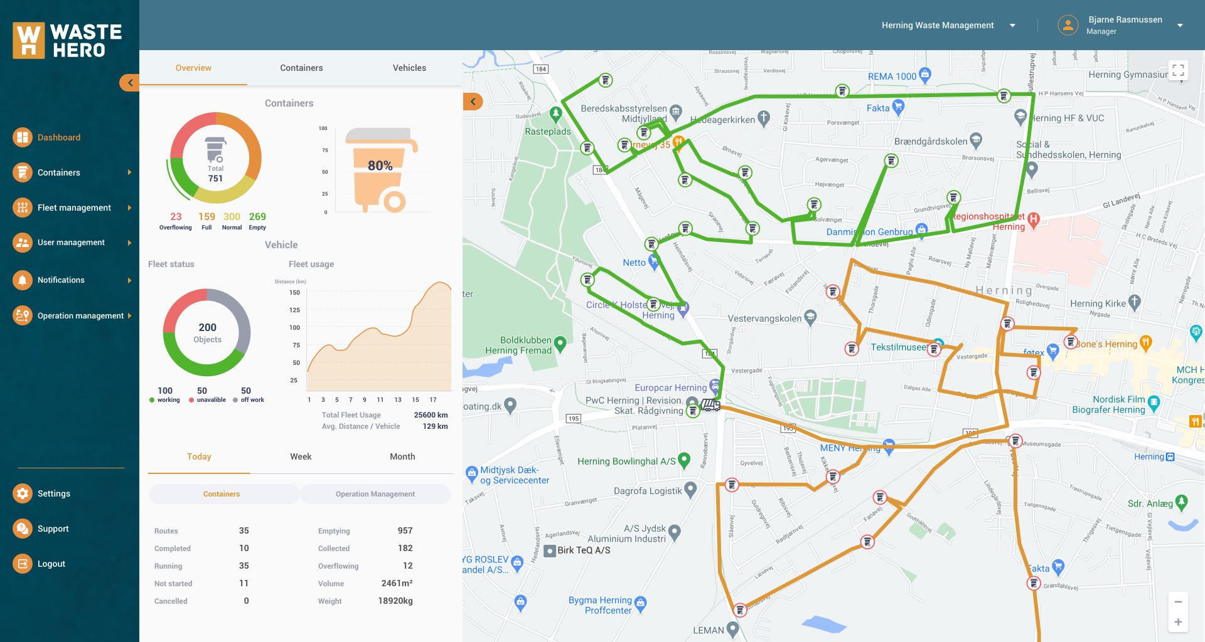Screen dimensions: 1205x642
Task: Click the container bin icon in donut chart
Action: (x=215, y=150)
